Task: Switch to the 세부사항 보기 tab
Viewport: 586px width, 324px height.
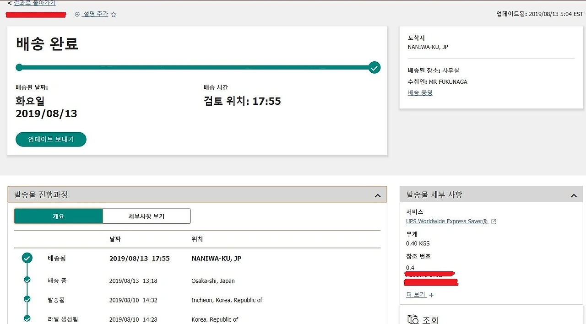Action: coord(146,216)
